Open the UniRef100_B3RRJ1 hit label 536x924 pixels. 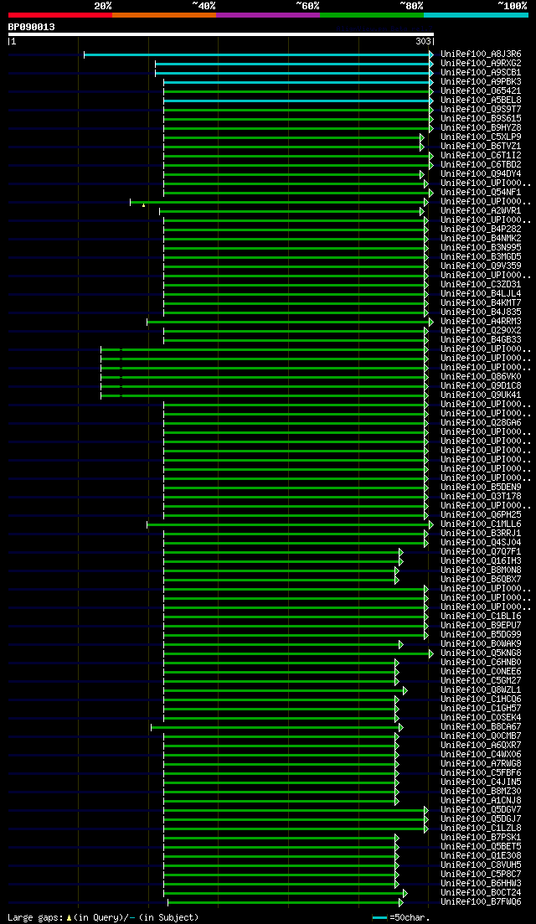coord(481,534)
